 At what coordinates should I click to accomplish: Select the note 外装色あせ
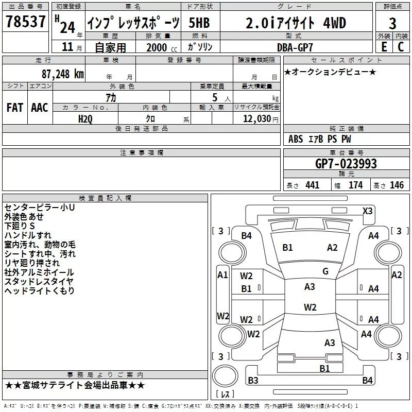tap(24, 216)
